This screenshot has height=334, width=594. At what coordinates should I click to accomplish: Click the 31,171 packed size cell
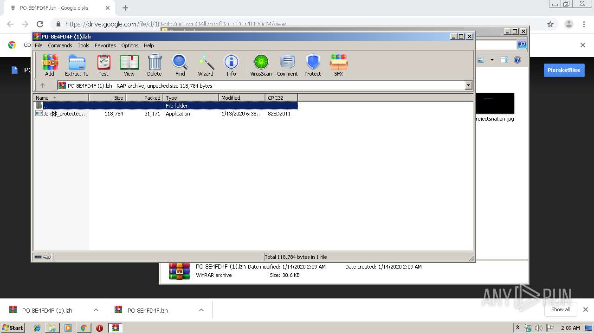coord(152,114)
